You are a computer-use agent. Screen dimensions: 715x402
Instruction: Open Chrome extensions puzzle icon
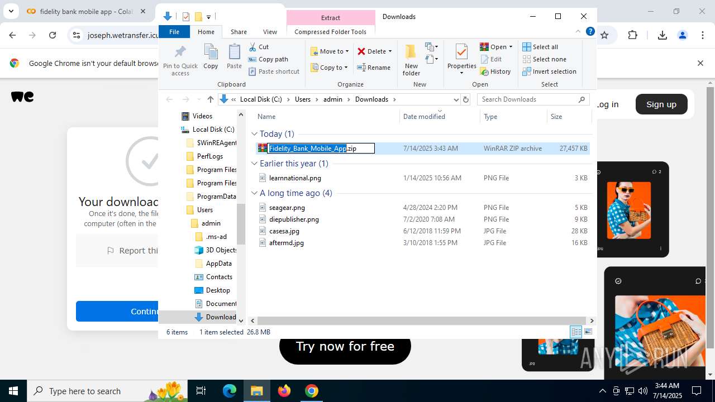632,35
